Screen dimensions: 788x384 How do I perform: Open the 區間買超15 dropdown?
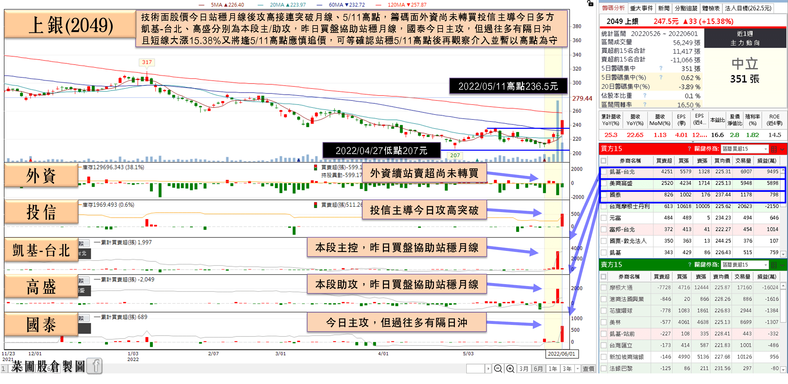745,149
